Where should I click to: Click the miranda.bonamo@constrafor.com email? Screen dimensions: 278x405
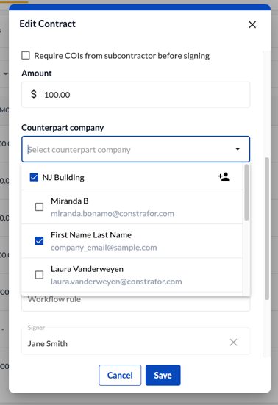113,214
